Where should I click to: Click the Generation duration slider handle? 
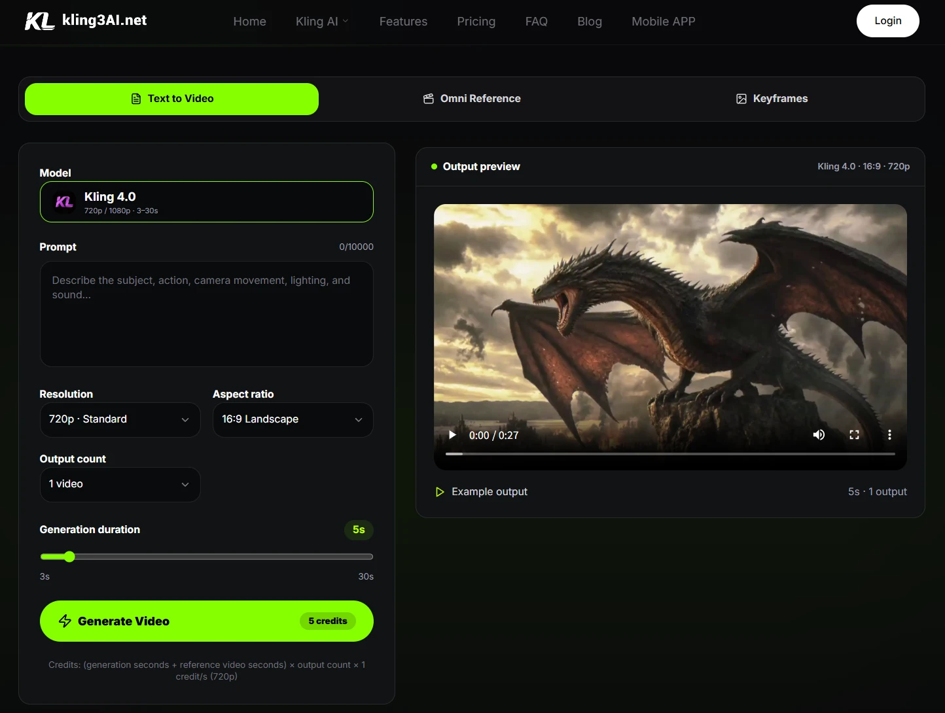coord(69,557)
